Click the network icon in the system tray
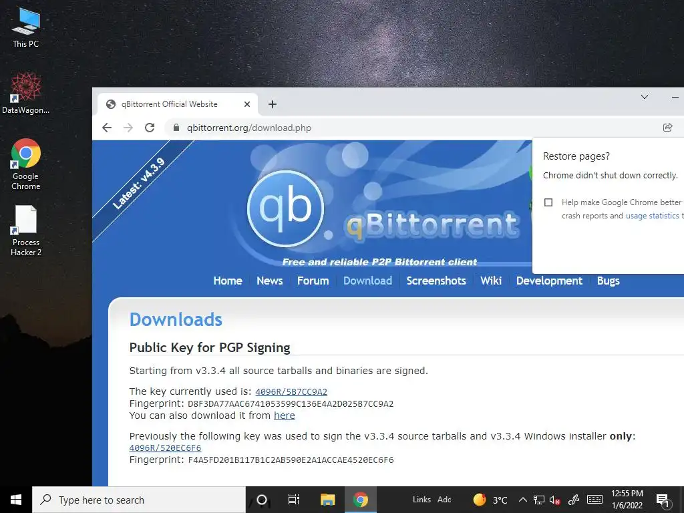684x513 pixels. point(539,500)
